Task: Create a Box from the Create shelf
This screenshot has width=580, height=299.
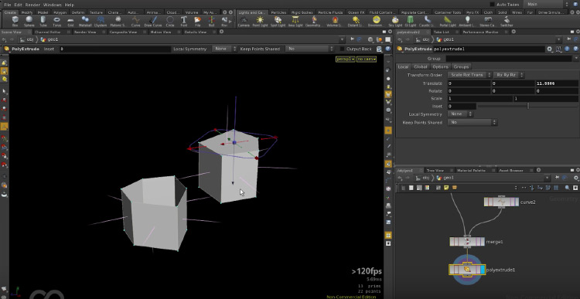Action: 15,22
